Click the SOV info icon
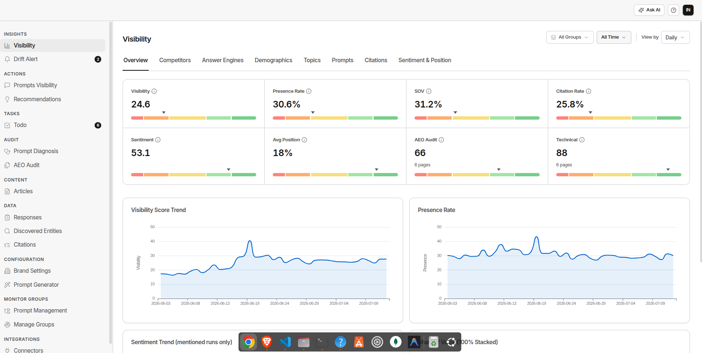The image size is (702, 353). [x=429, y=91]
